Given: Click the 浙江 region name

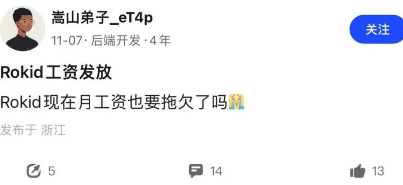Looking at the screenshot, I should [x=53, y=130].
